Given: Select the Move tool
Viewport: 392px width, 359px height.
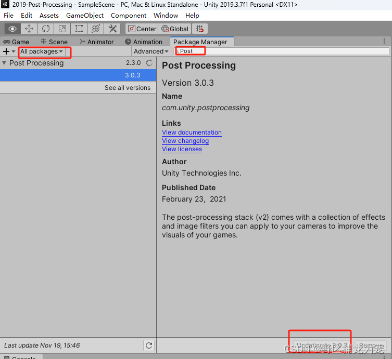Looking at the screenshot, I should (x=29, y=29).
